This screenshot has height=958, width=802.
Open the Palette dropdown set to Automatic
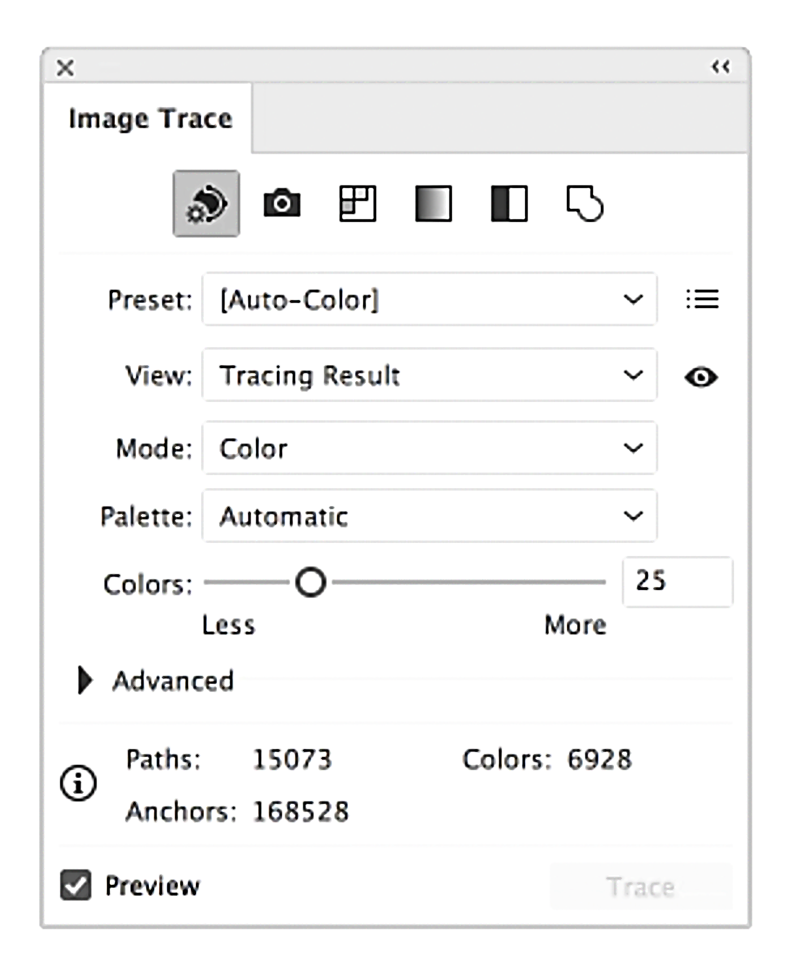[429, 516]
